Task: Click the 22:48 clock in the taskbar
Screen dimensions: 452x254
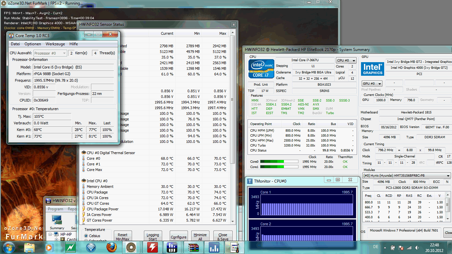Action: point(434,245)
